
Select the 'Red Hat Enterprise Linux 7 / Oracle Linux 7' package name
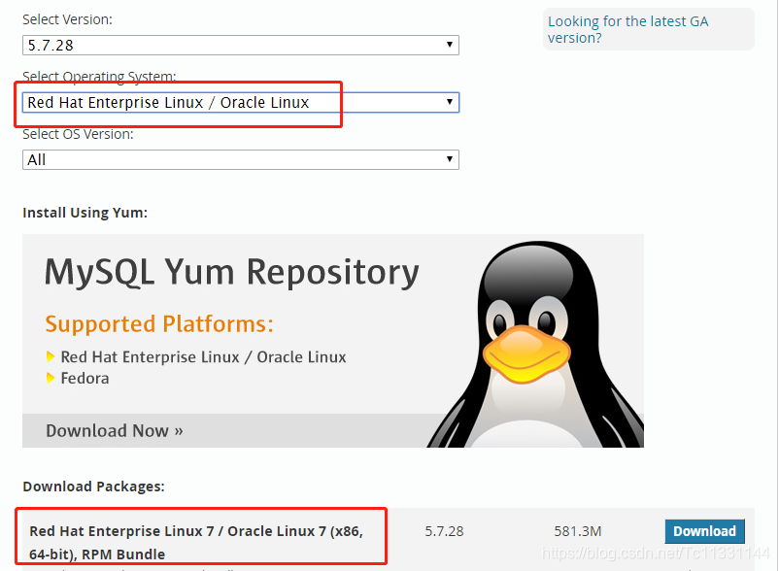coord(196,542)
